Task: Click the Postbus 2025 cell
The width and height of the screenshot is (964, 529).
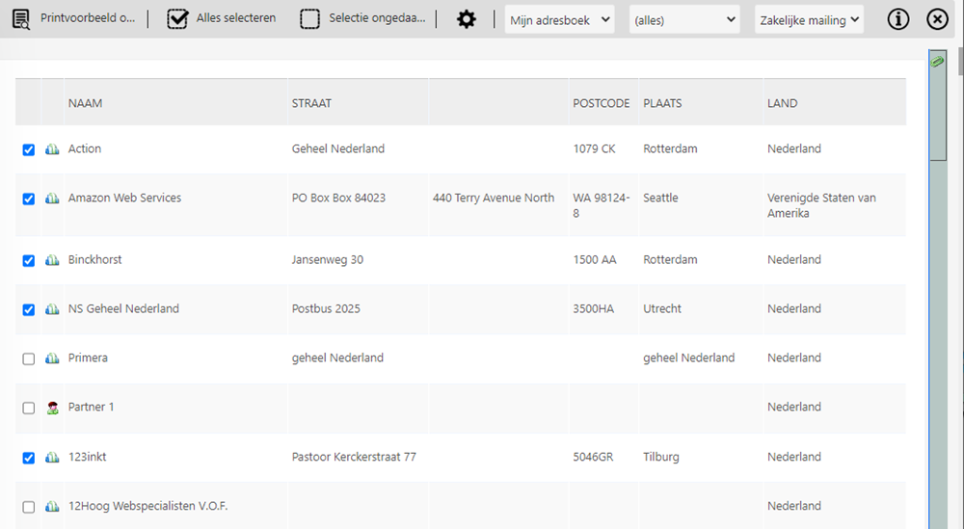Action: point(326,308)
